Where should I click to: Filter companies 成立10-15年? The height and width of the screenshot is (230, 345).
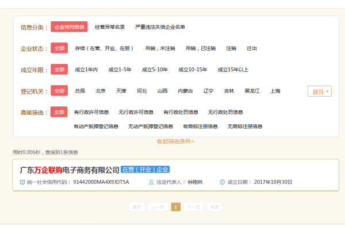pos(193,70)
